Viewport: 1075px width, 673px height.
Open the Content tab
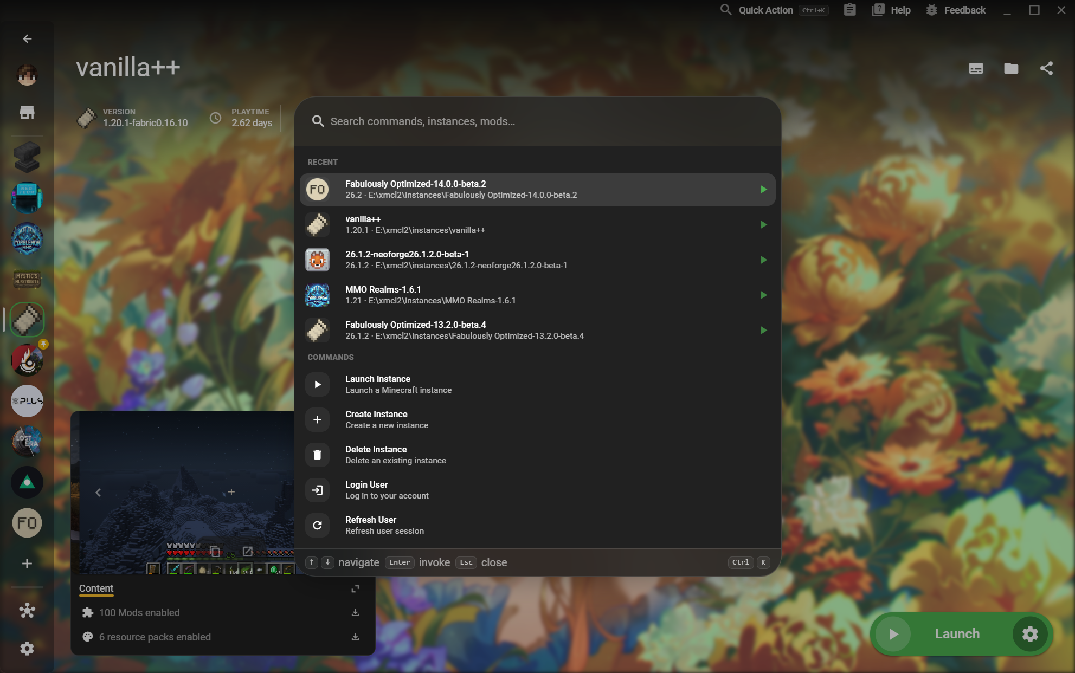coord(96,588)
